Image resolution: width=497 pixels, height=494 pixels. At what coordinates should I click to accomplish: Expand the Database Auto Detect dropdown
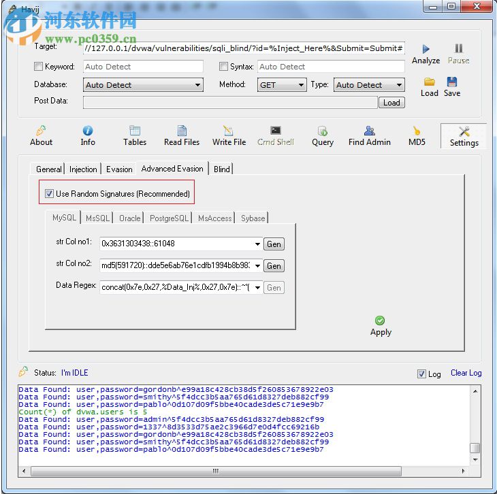tap(143, 85)
